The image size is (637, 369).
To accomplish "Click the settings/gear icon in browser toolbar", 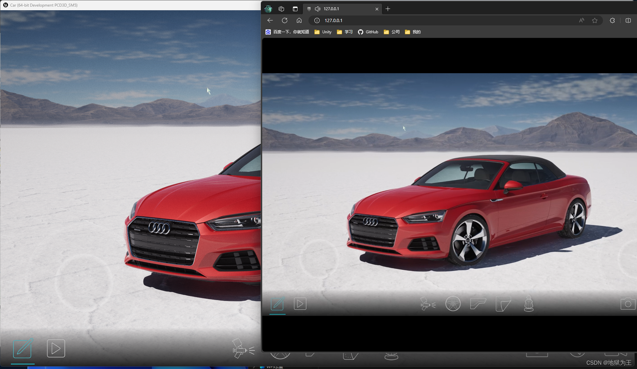I will tap(612, 20).
